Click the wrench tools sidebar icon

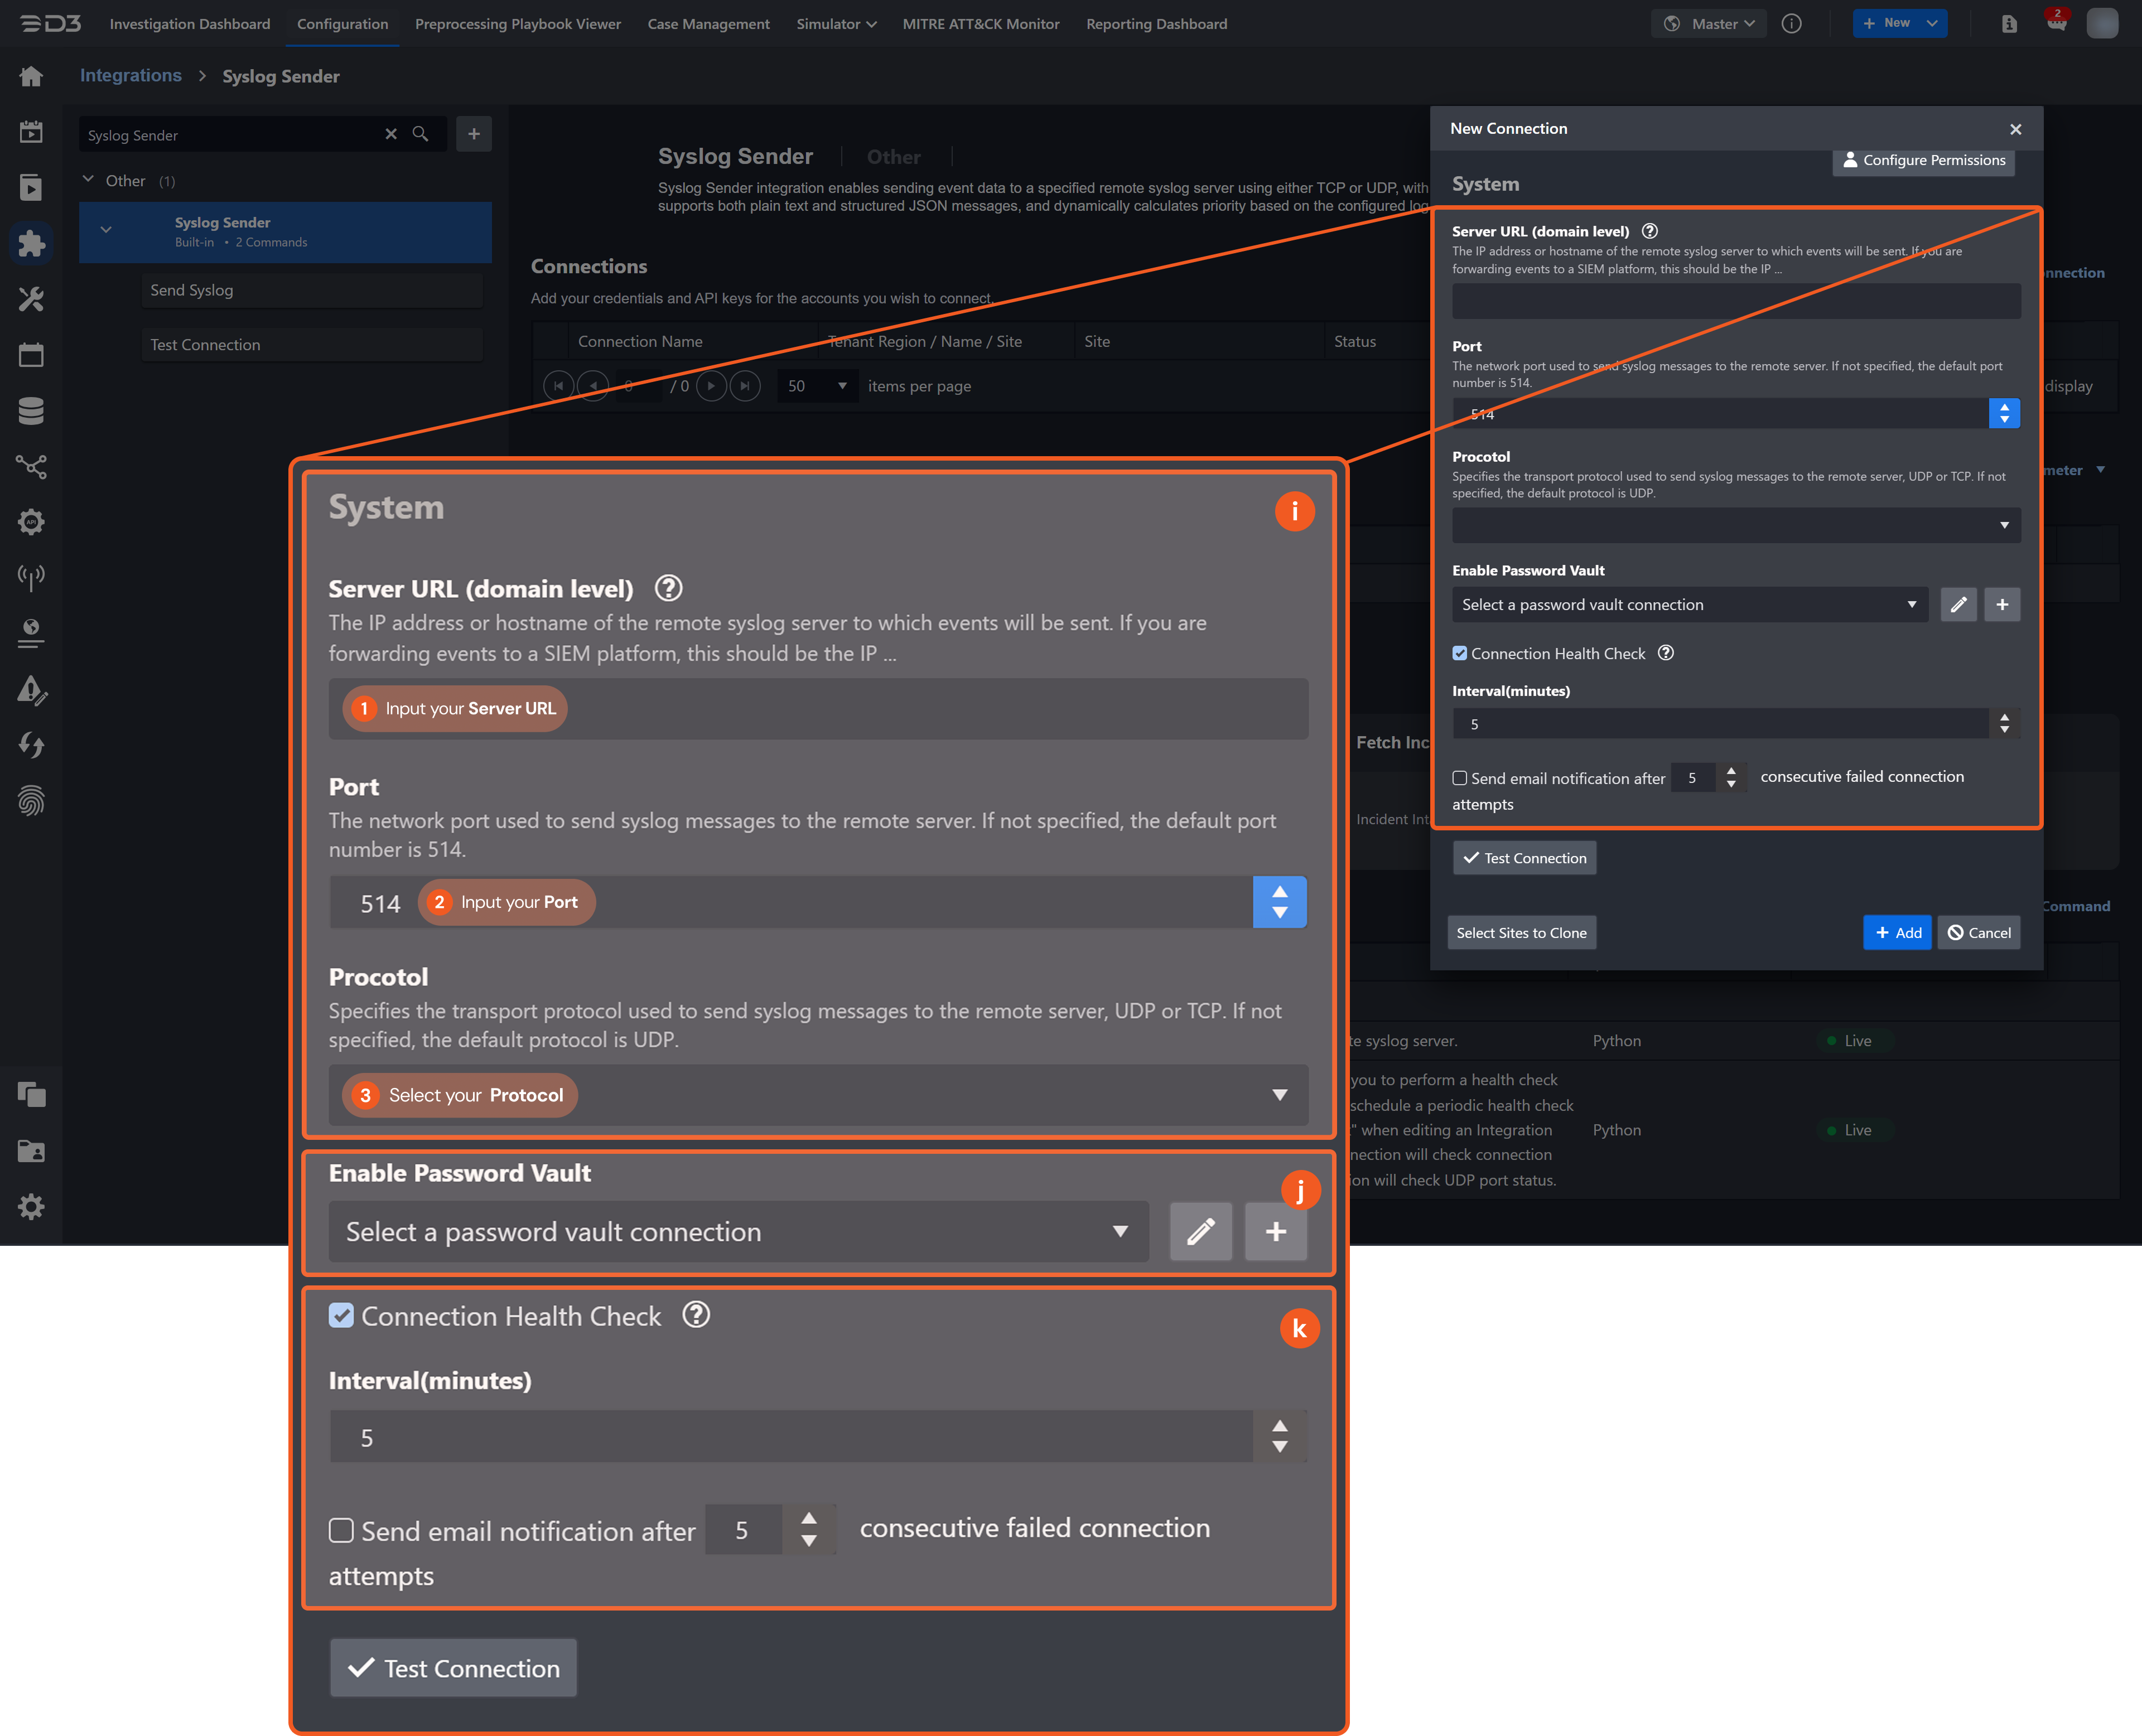click(31, 299)
